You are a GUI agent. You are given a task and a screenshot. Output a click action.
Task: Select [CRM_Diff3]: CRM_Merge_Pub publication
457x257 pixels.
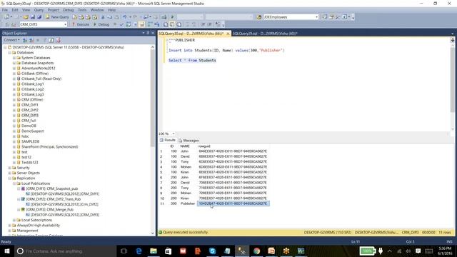(x=49, y=209)
